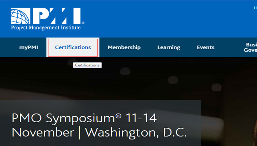
Task: Click the navy nav bar space after Events
Action: pyautogui.click(x=229, y=47)
